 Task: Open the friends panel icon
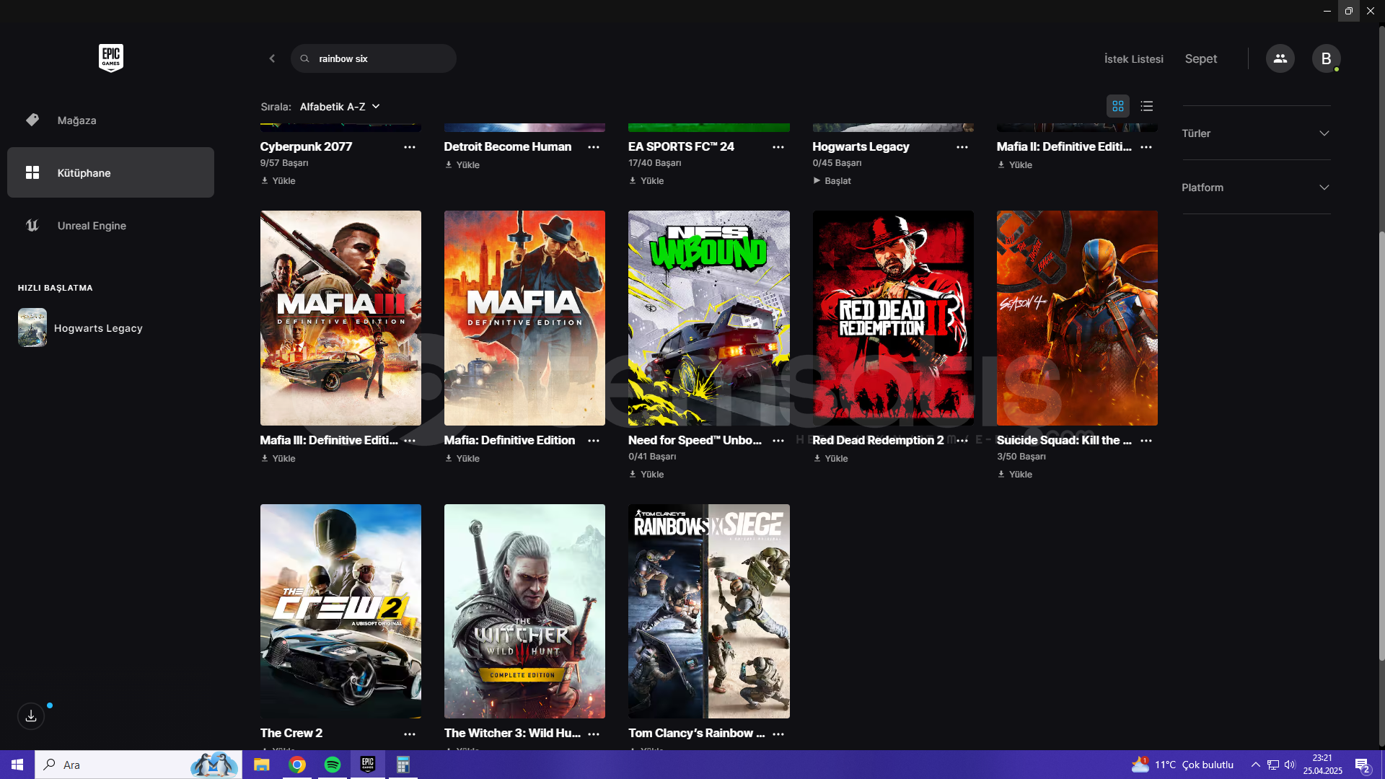(1280, 58)
